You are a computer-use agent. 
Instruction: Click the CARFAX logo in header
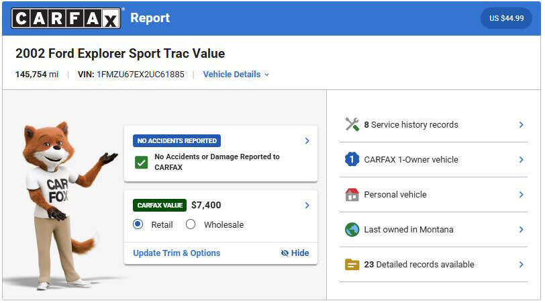pos(66,18)
